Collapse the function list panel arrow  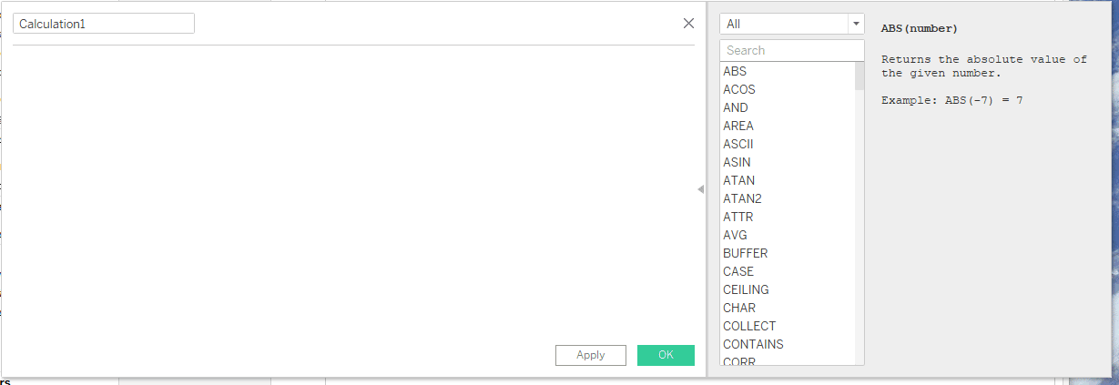click(700, 189)
